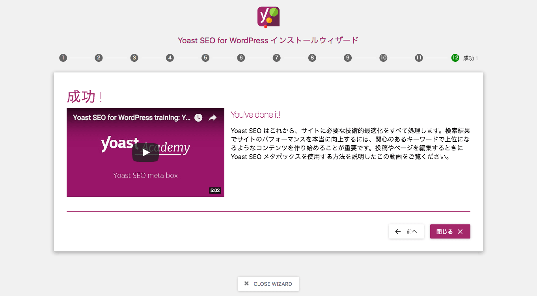The height and width of the screenshot is (296, 537).
Task: Jump to wizard step 8
Action: pos(312,58)
